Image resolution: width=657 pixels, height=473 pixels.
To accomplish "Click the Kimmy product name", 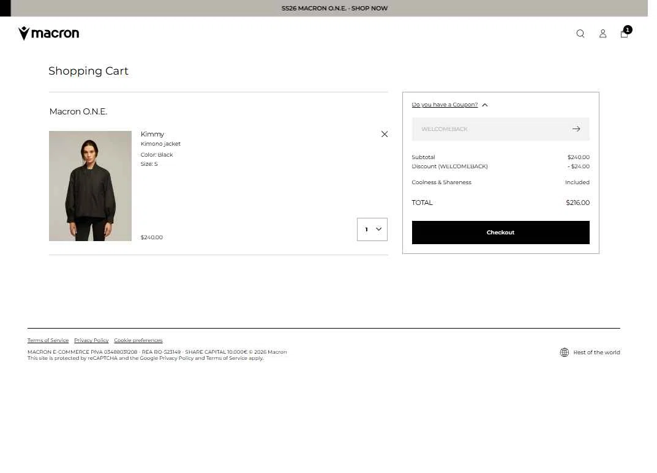I will pyautogui.click(x=152, y=135).
